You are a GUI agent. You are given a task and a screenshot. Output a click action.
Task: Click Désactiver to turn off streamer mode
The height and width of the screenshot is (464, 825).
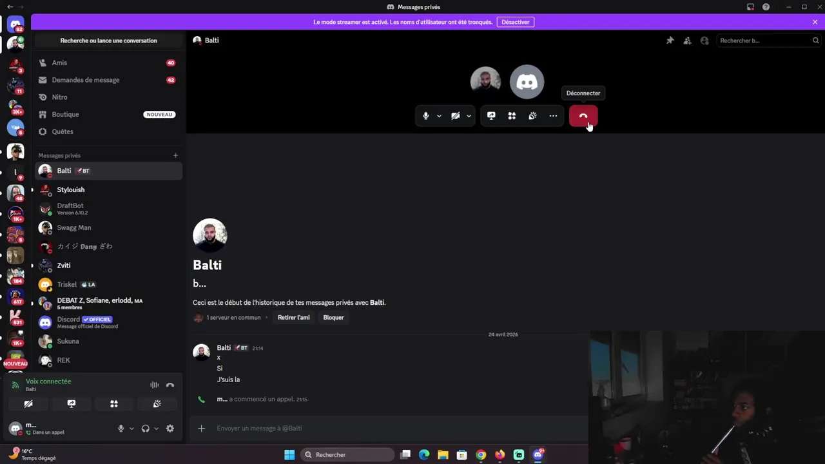tap(516, 22)
